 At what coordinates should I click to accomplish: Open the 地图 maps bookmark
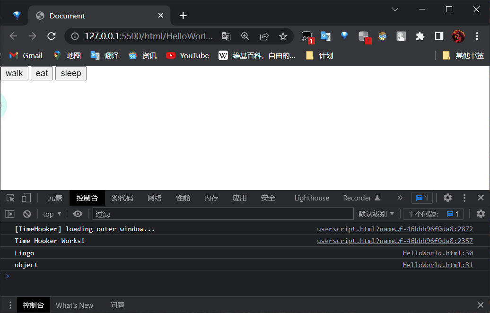(x=67, y=56)
